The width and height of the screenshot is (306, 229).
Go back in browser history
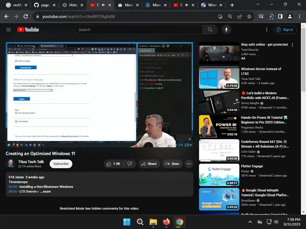pos(7,17)
